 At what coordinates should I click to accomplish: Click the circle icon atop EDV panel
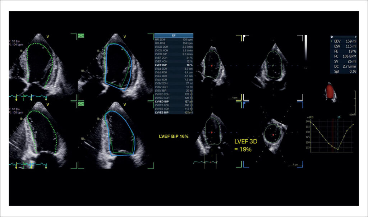tap(332, 37)
